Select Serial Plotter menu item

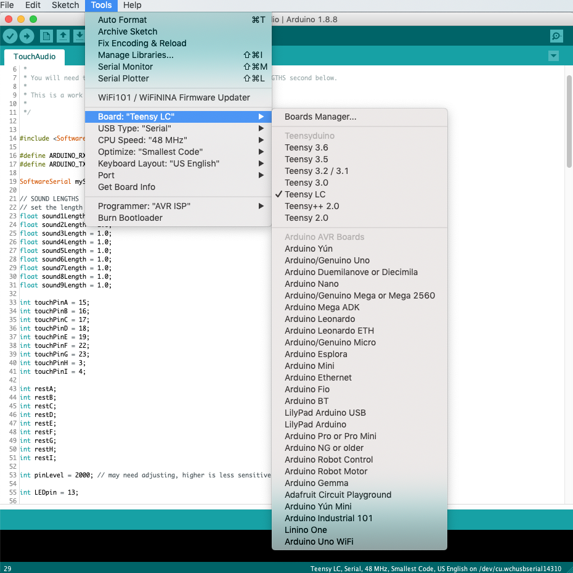pos(178,78)
